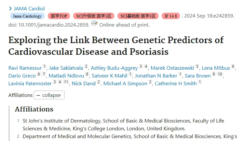Open author Sara Brown's link

click(x=197, y=76)
